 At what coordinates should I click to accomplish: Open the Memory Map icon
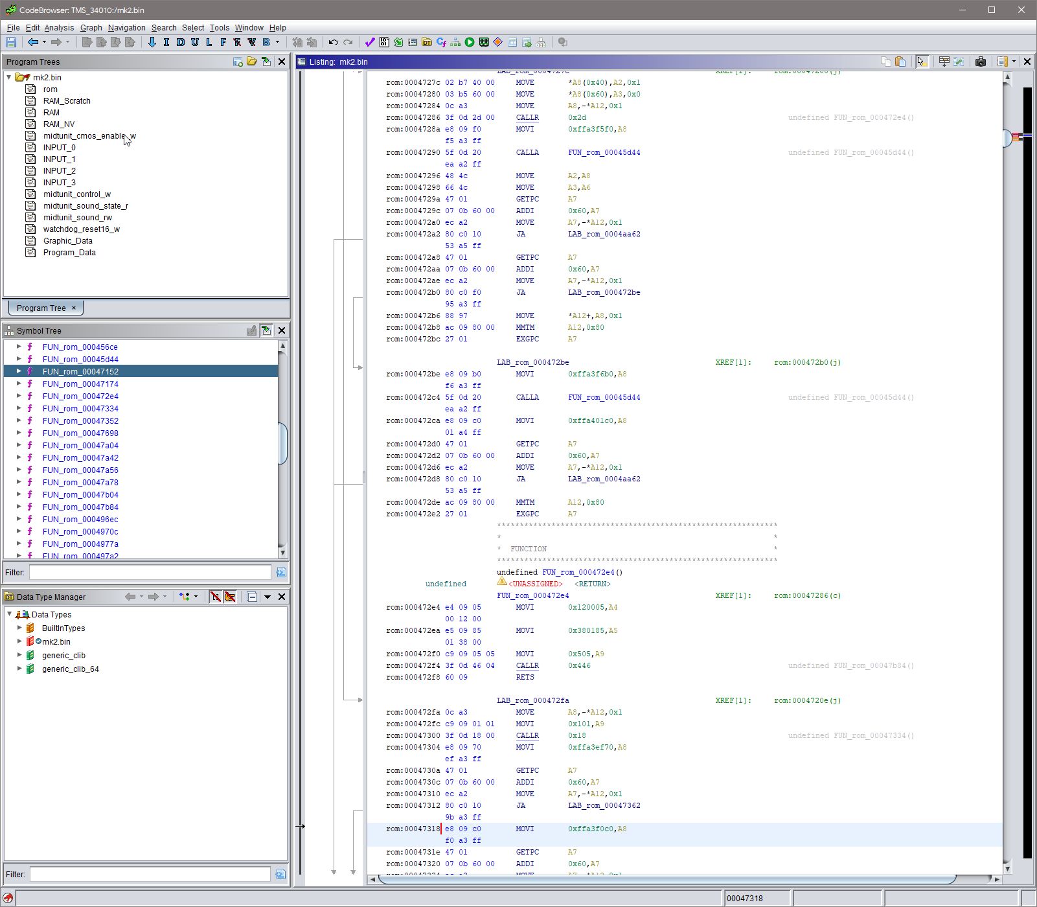point(484,43)
